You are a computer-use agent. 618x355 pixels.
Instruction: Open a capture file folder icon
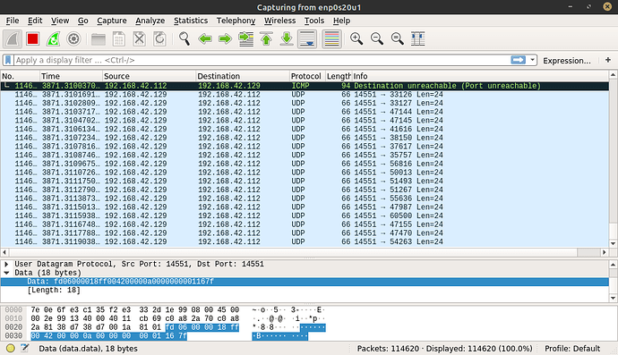(99, 39)
